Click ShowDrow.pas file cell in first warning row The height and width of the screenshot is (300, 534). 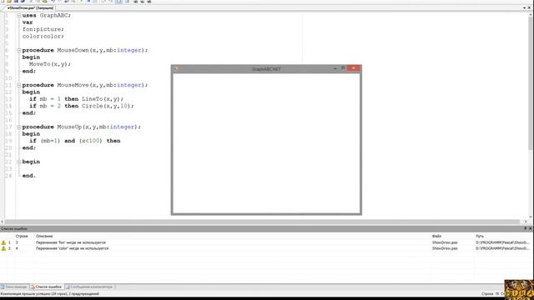coord(445,242)
